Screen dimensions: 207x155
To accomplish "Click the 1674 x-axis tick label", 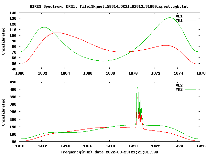I will (x=178, y=73).
